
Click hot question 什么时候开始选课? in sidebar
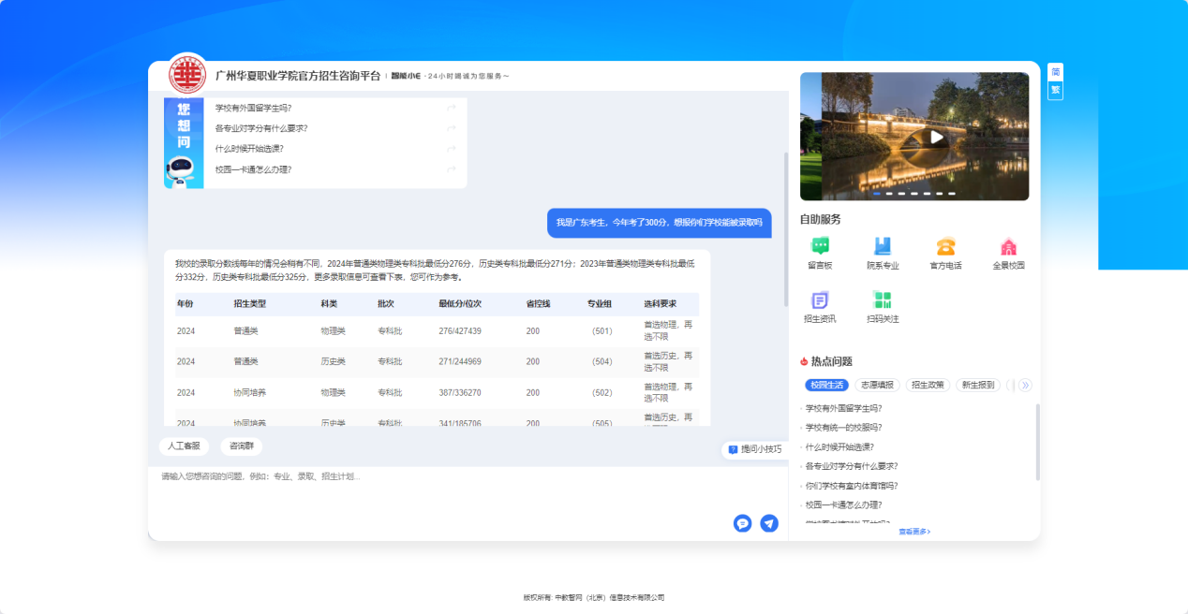839,447
